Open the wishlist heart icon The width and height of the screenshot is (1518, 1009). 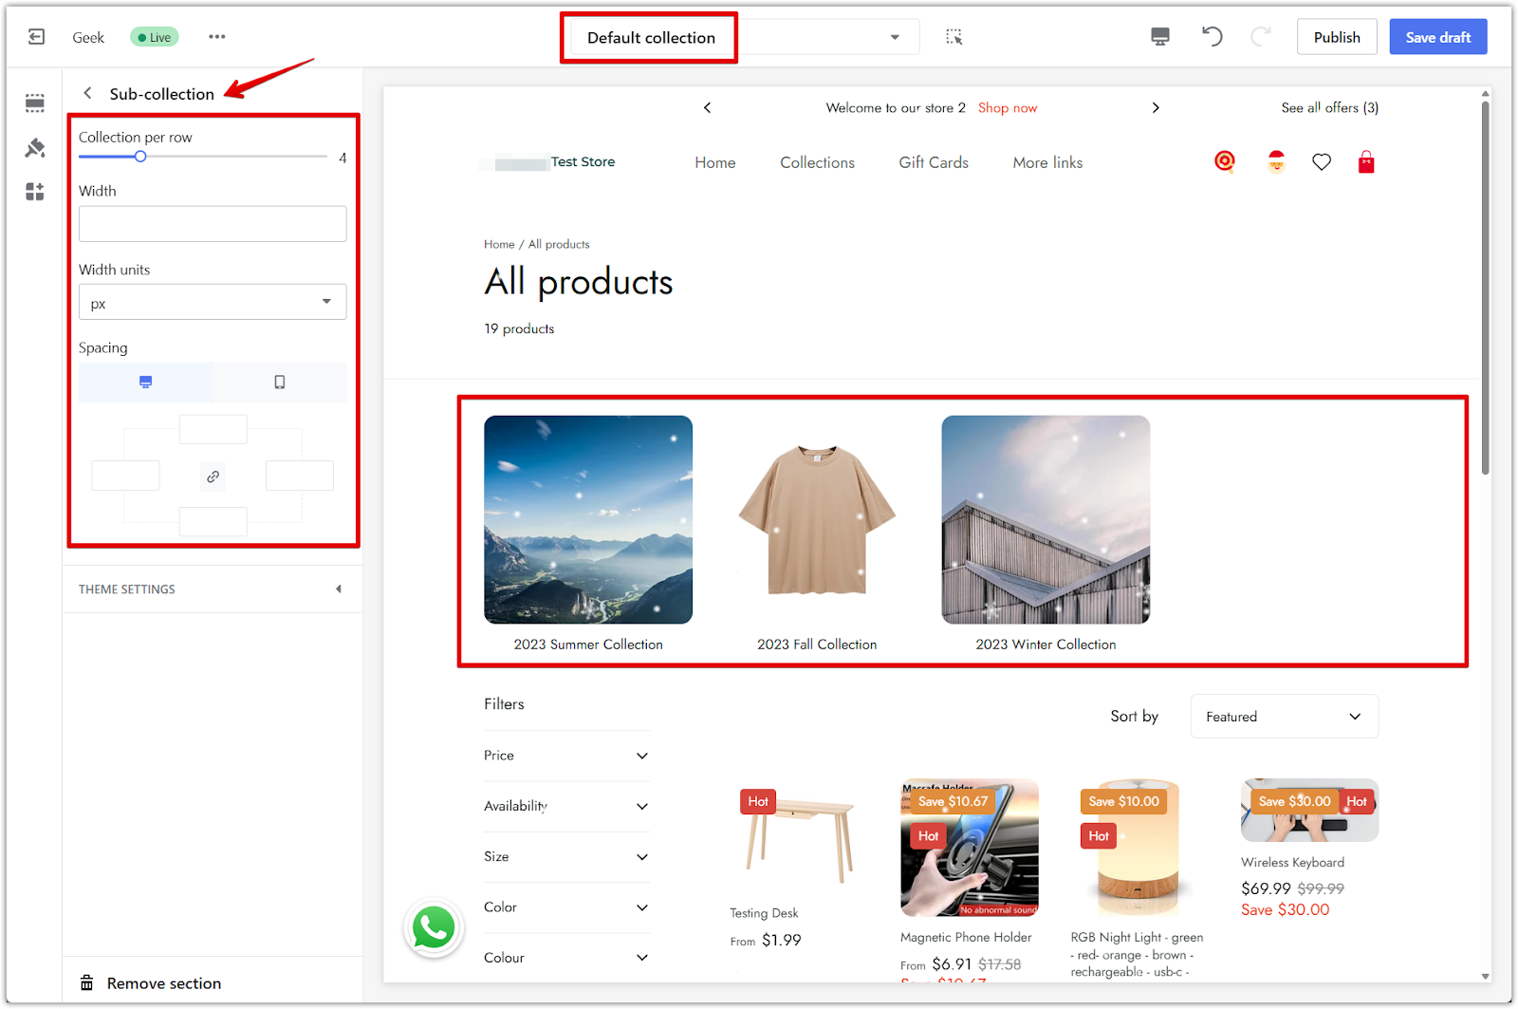(1322, 162)
